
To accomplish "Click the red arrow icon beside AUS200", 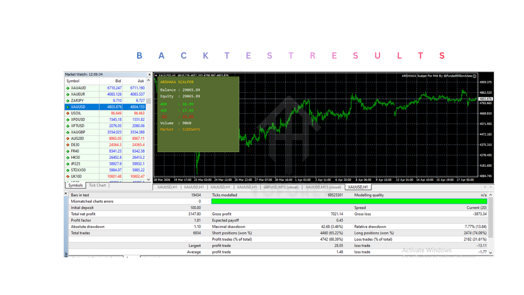I will coord(68,138).
